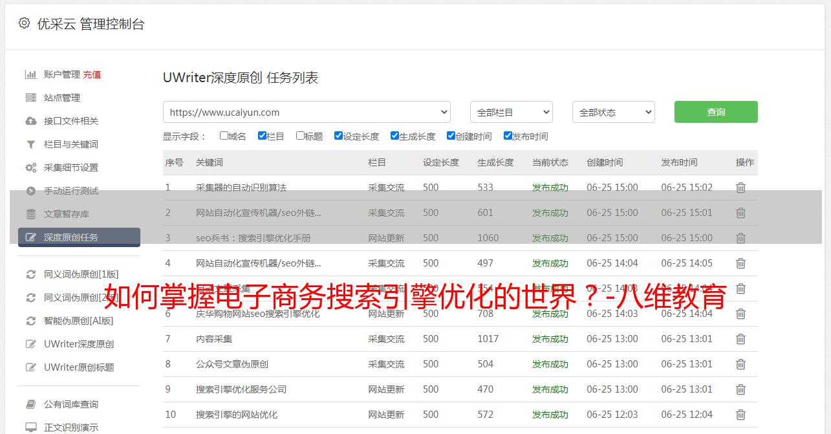Screen dimensions: 831x434
Task: Click the trash icon for row 10
Action: pyautogui.click(x=740, y=415)
